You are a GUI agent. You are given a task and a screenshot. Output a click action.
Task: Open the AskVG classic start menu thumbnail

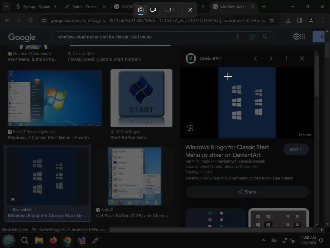coord(134,176)
